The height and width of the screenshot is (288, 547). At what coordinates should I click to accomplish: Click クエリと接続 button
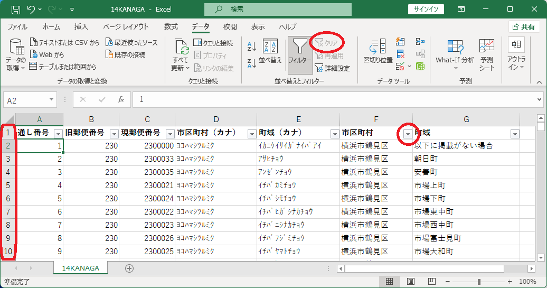[x=213, y=43]
